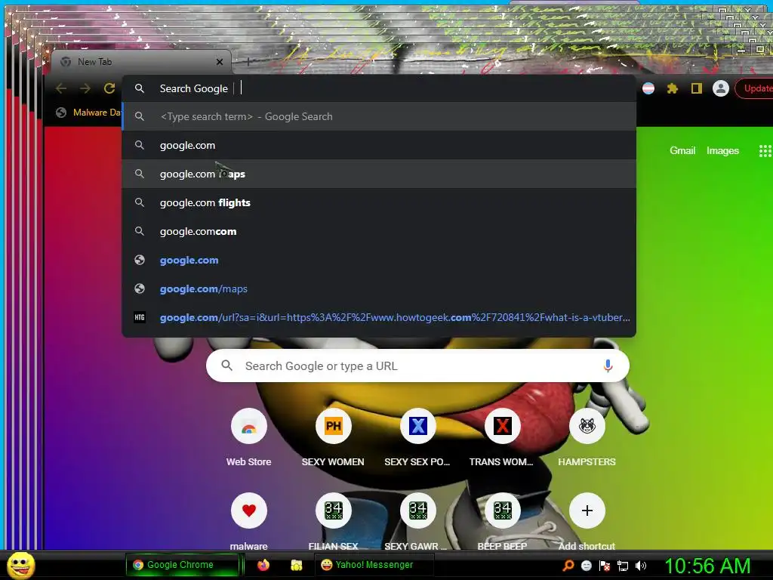Open the Gmail link
Screen dimensions: 773x580
(x=682, y=150)
